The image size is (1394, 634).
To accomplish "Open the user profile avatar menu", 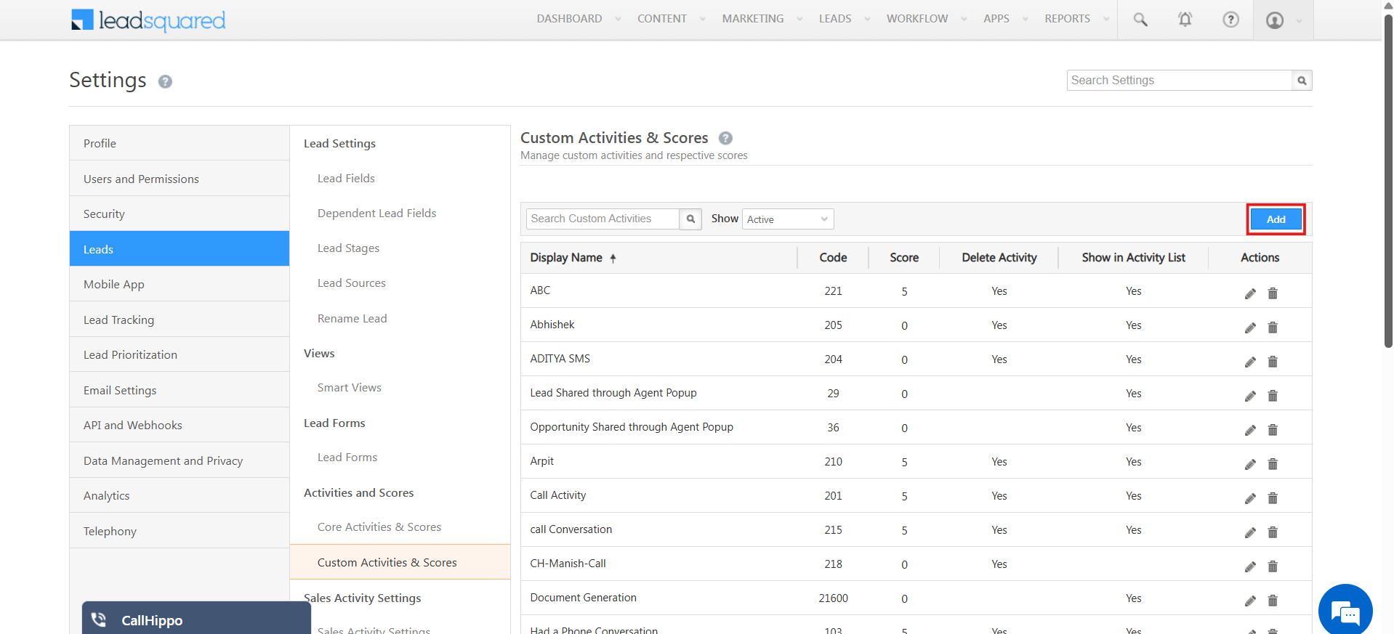I will [1275, 20].
